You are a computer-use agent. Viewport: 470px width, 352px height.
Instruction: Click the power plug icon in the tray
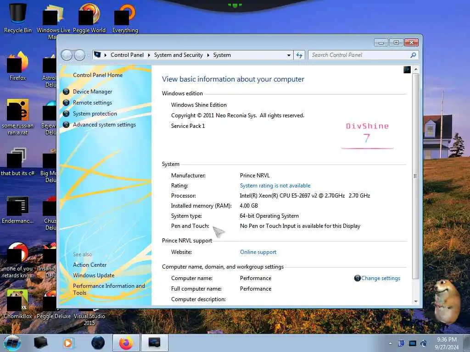click(424, 343)
